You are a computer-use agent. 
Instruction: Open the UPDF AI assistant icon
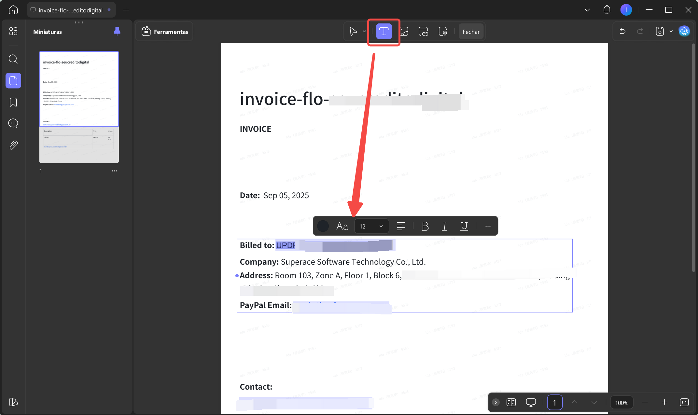click(x=684, y=31)
